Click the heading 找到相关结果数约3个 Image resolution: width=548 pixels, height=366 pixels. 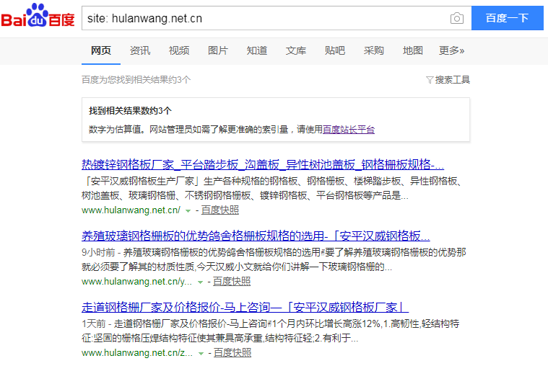point(130,111)
